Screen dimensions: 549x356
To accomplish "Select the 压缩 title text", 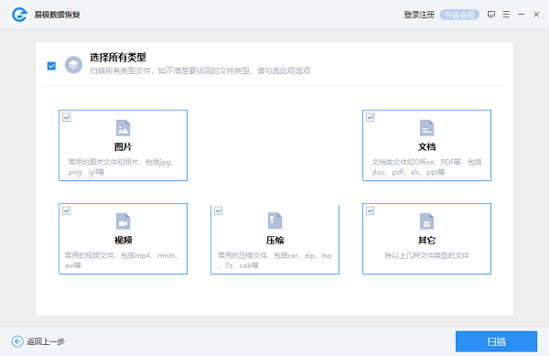I will click(x=274, y=240).
